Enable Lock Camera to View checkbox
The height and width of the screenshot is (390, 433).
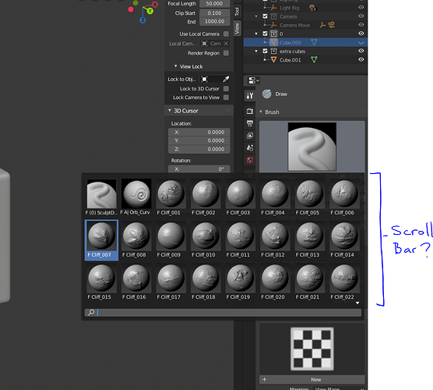[226, 97]
